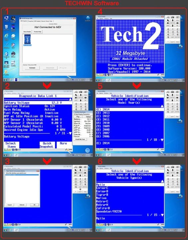
Task: Click scroll-down triangle beside 1 / 18
Action: [162, 140]
